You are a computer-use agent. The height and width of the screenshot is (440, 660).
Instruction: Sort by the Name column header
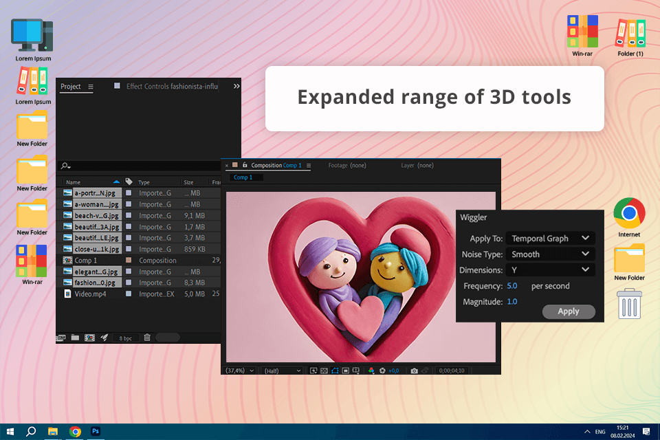[74, 182]
